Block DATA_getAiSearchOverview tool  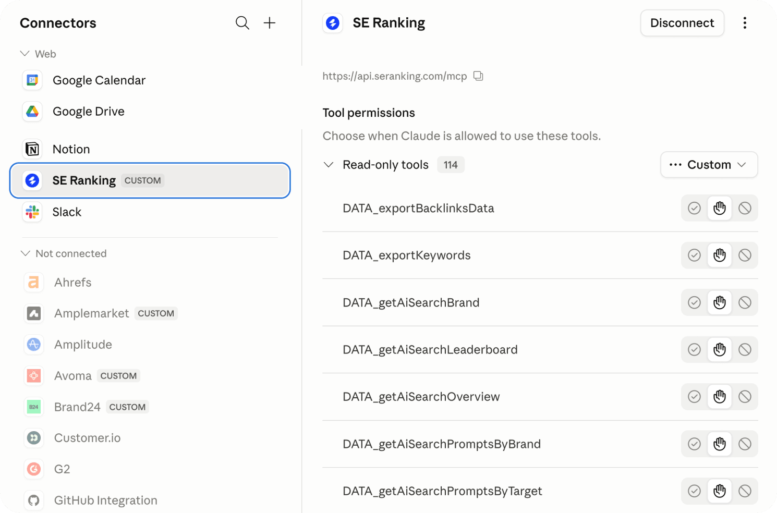click(x=745, y=397)
